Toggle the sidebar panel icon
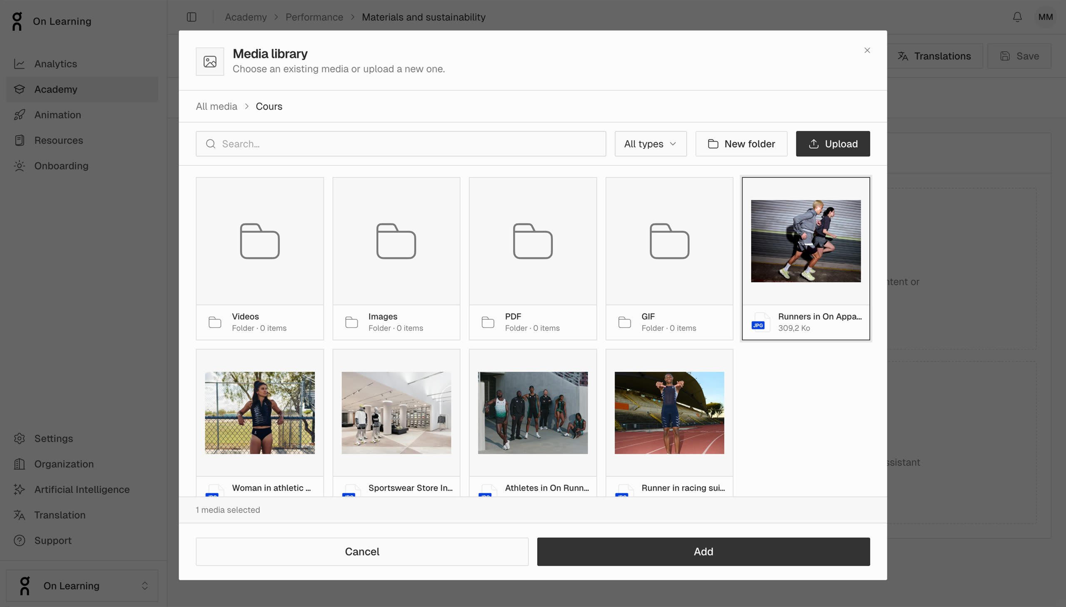 pyautogui.click(x=192, y=17)
